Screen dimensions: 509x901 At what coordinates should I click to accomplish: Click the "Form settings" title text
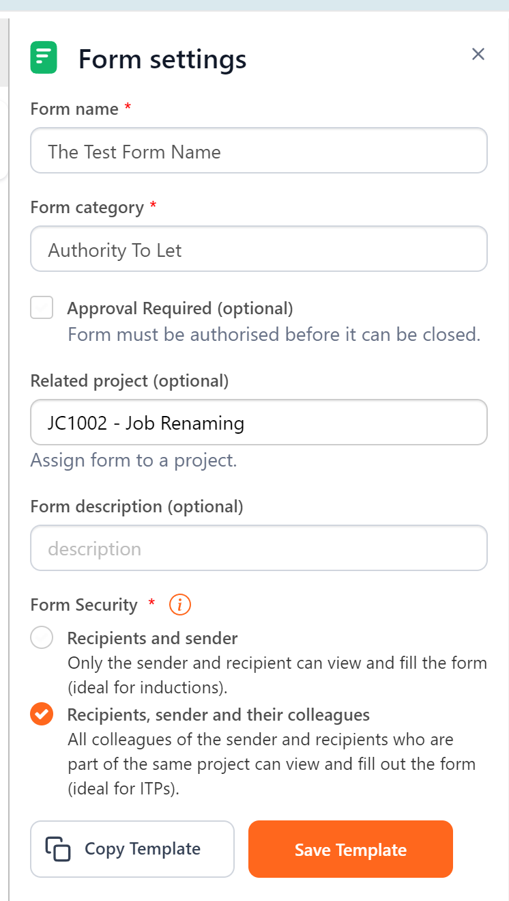162,59
